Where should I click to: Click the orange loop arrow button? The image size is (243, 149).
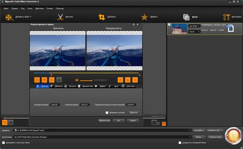(x=120, y=80)
